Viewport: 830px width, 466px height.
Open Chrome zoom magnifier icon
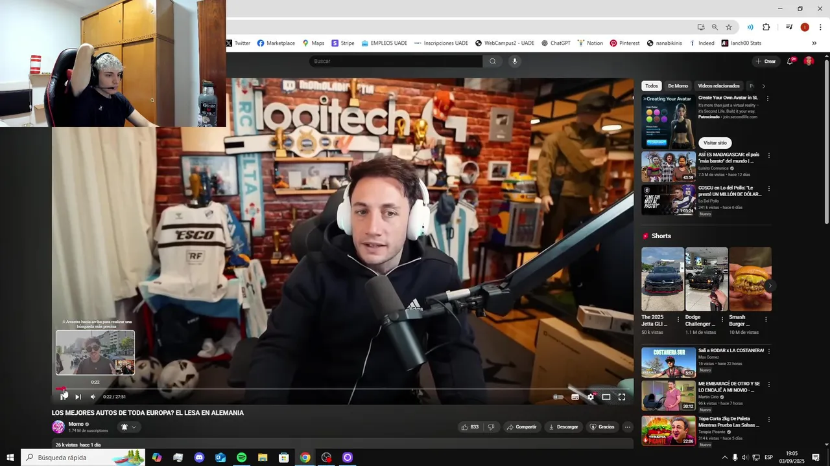(x=715, y=27)
